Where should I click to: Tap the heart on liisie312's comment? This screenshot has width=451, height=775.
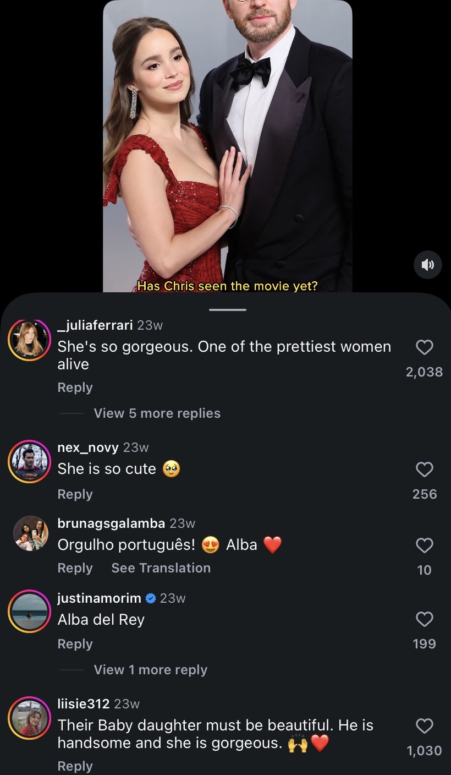click(424, 726)
